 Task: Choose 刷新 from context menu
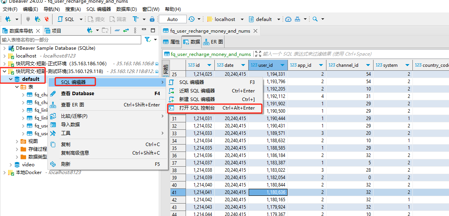point(107,164)
